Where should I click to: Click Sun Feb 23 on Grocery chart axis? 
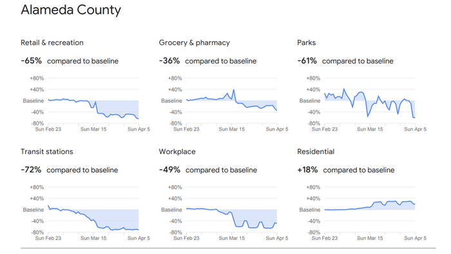(x=186, y=129)
